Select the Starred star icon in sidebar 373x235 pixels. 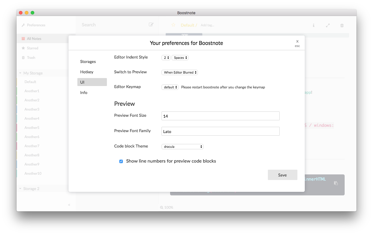tap(23, 48)
